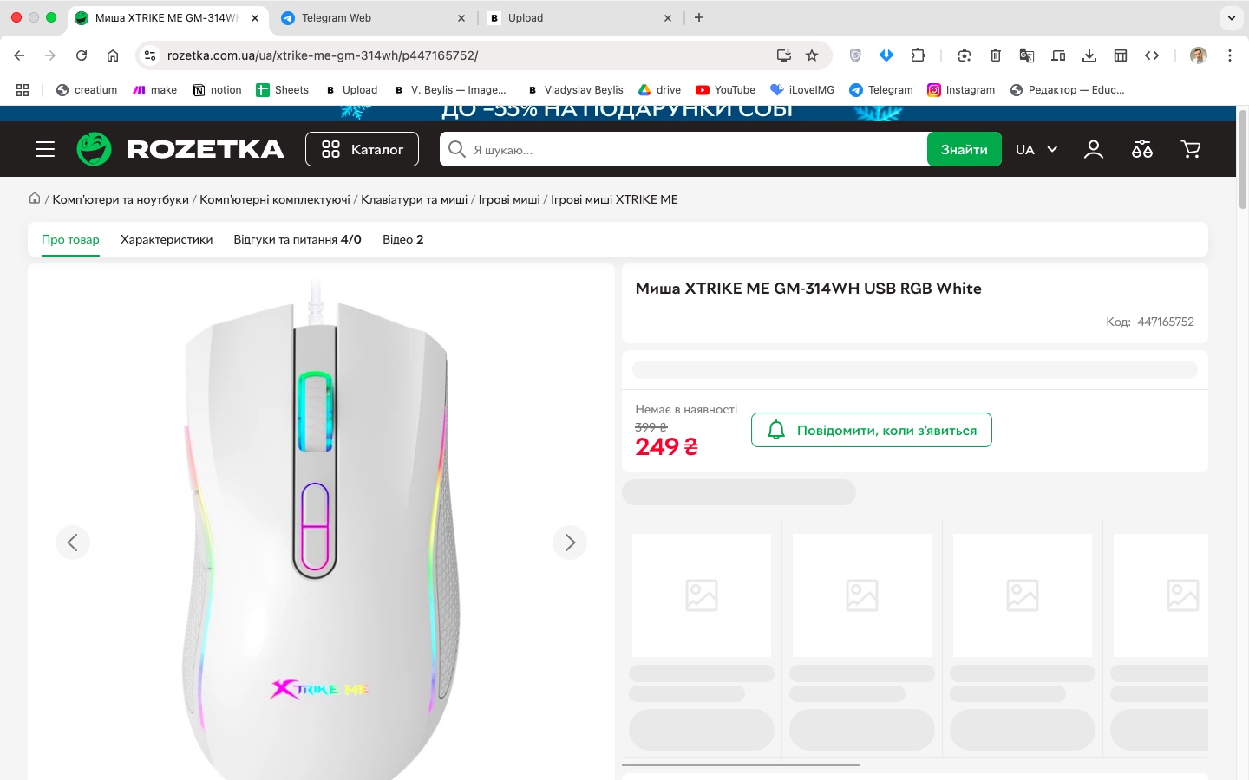Image resolution: width=1249 pixels, height=780 pixels.
Task: Go to home via breadcrumb house icon
Action: pyautogui.click(x=35, y=198)
